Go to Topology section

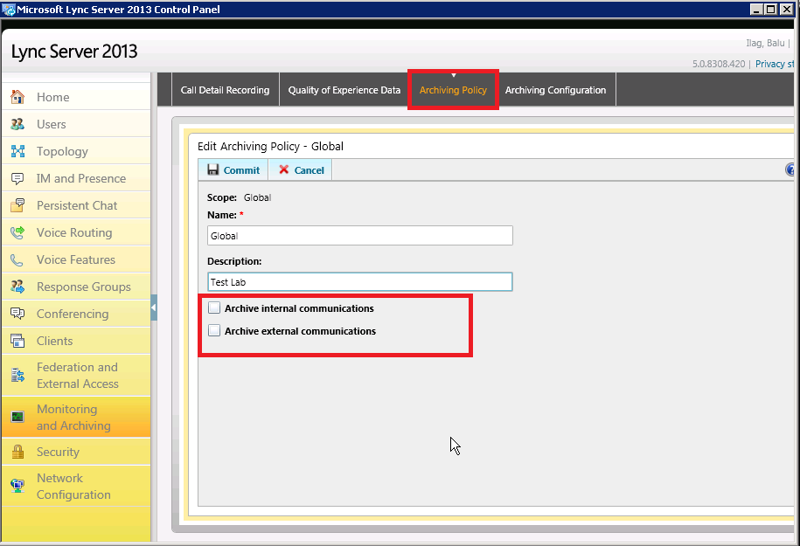(x=76, y=151)
